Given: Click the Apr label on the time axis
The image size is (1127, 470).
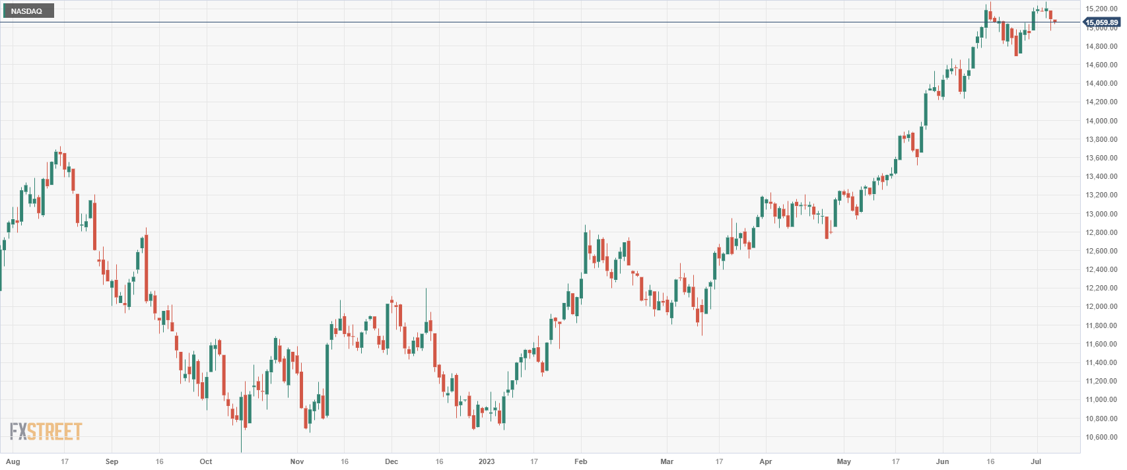Looking at the screenshot, I should [x=765, y=461].
